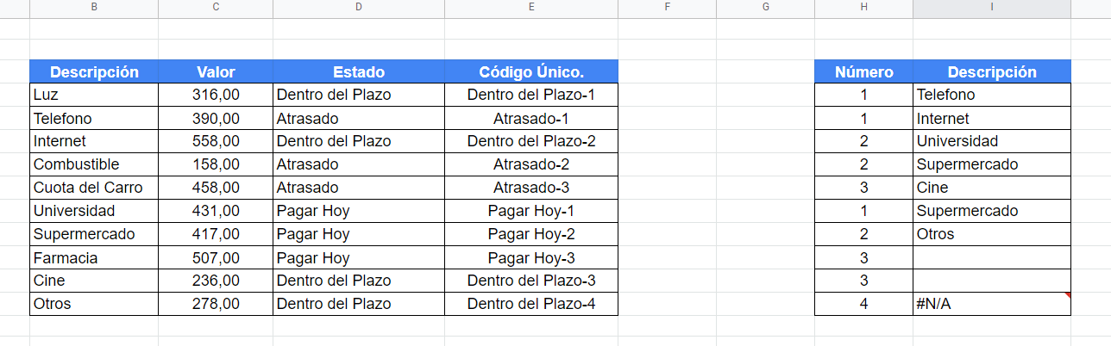
Task: Select column I header
Action: pos(992,7)
